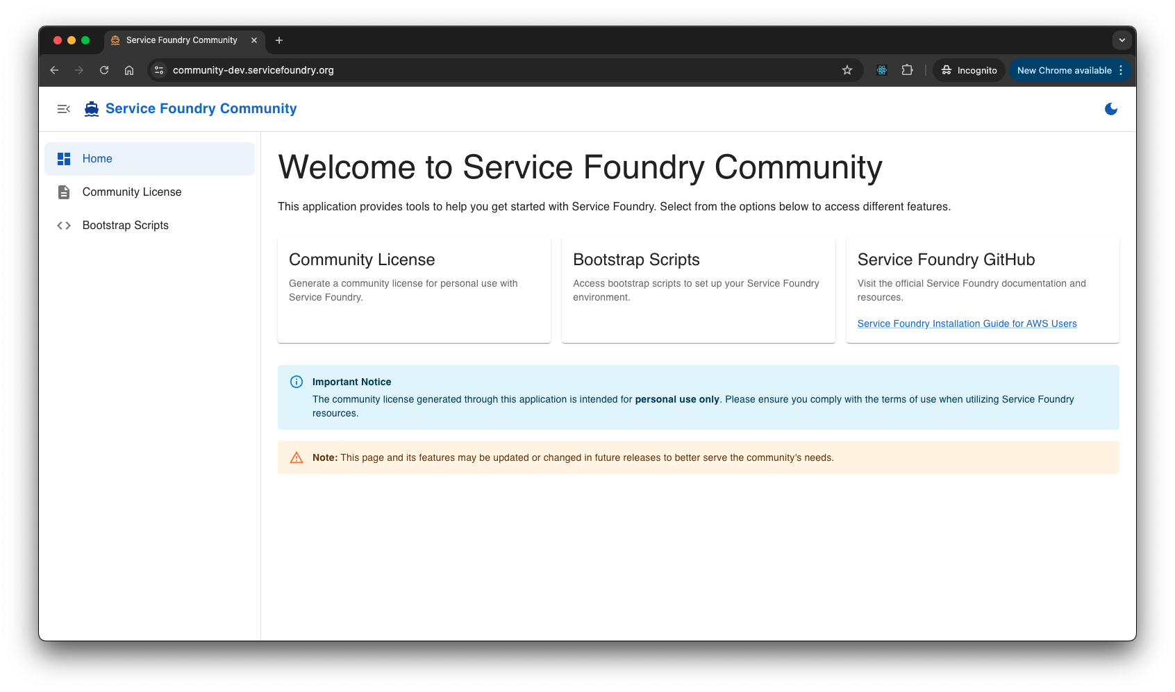Toggle dark mode with the moon icon

1111,108
